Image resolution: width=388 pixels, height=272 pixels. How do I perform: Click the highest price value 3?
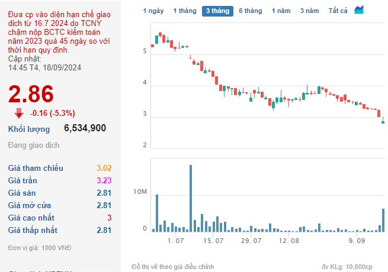point(110,218)
